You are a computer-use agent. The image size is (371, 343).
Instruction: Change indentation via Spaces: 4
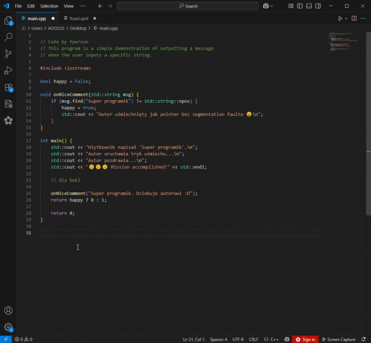[218, 339]
